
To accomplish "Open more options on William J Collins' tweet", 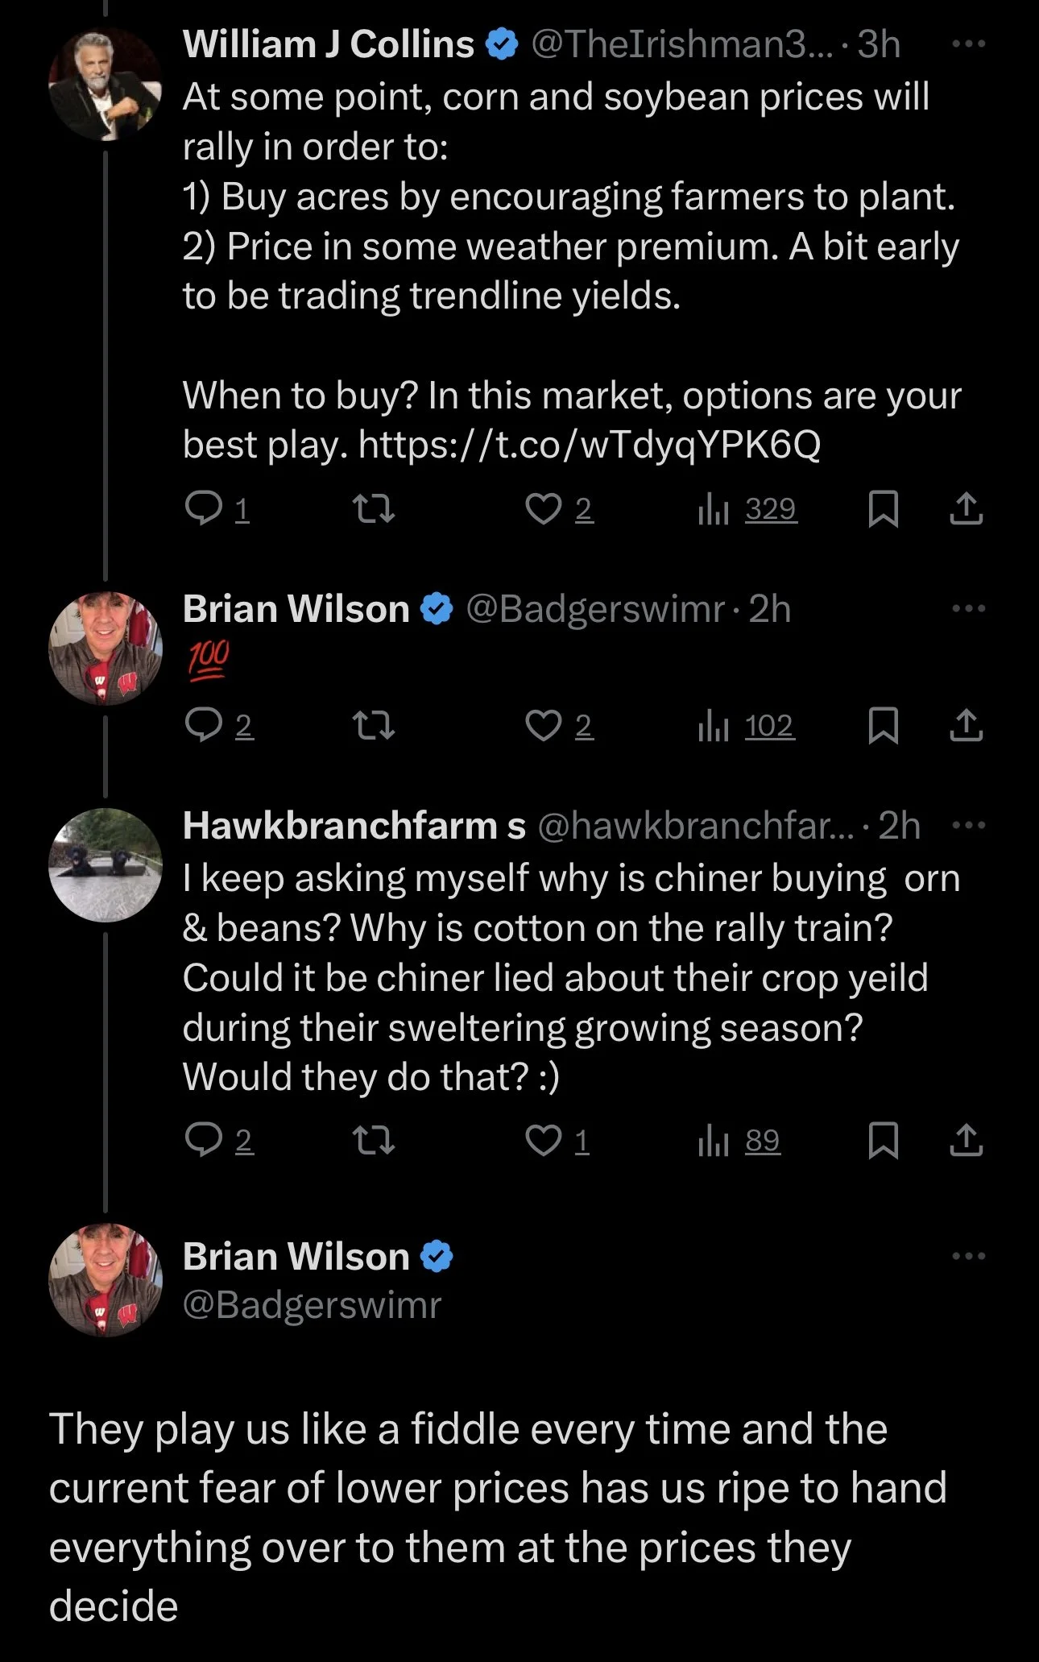I will point(968,44).
